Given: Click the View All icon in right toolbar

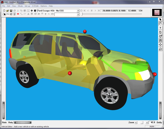Looking at the screenshot, I should (160, 41).
